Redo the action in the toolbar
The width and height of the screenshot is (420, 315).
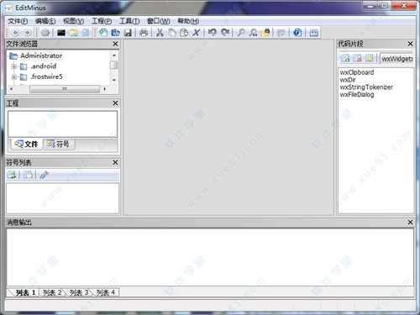coord(225,33)
